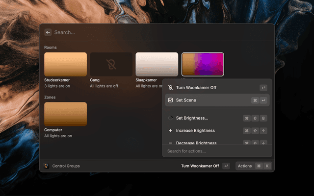Click the Turn Woonkamer Off bulb icon
314x196 pixels.
pyautogui.click(x=170, y=88)
